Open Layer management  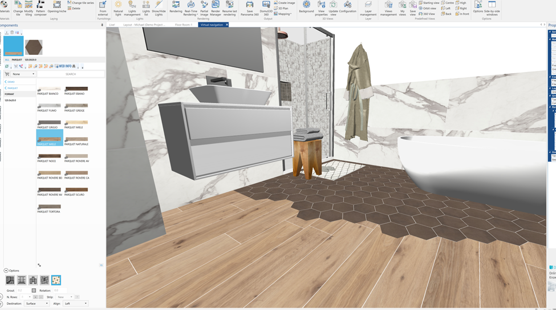click(368, 8)
